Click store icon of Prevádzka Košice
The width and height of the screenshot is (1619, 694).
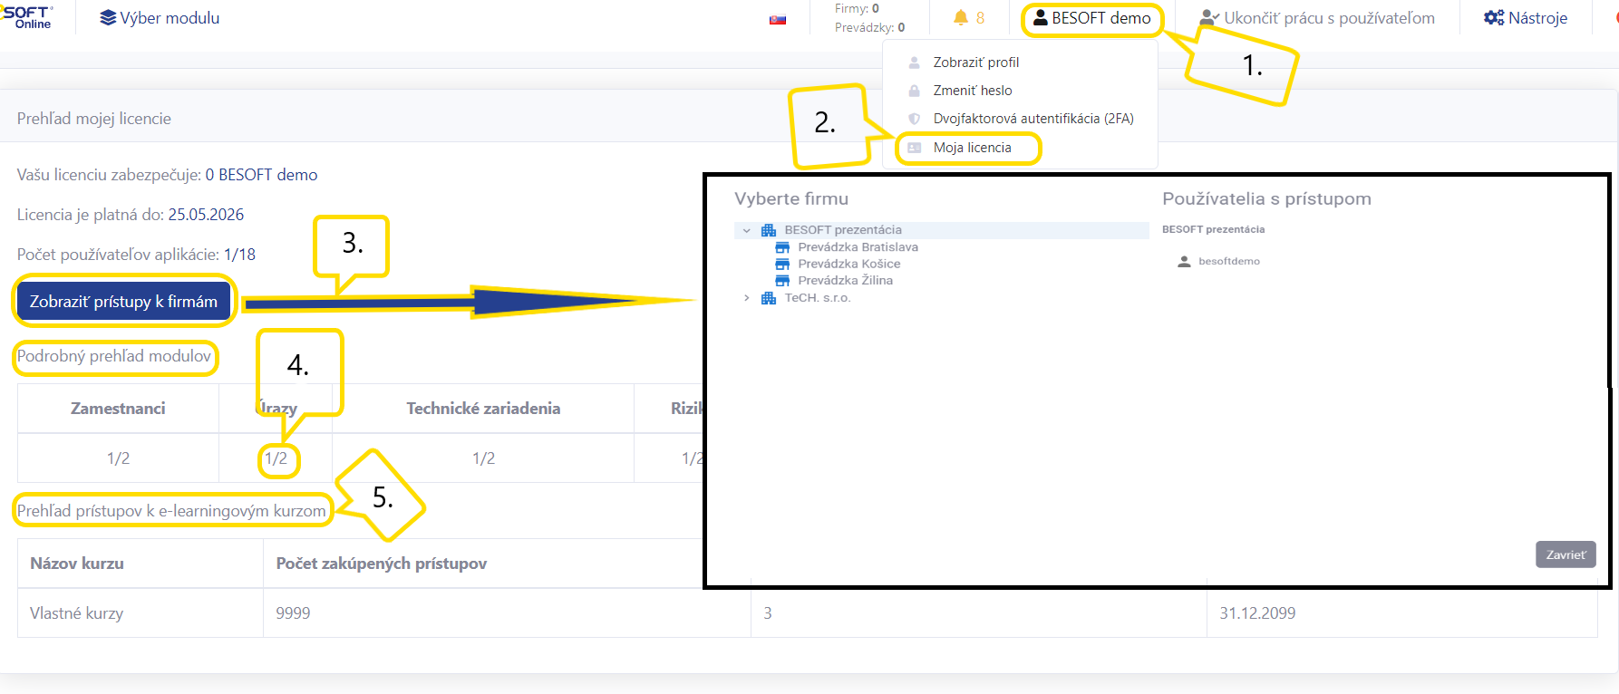(782, 264)
